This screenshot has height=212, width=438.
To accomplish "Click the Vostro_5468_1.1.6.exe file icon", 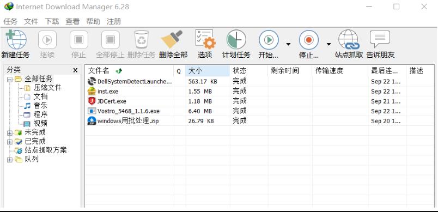I will 92,111.
